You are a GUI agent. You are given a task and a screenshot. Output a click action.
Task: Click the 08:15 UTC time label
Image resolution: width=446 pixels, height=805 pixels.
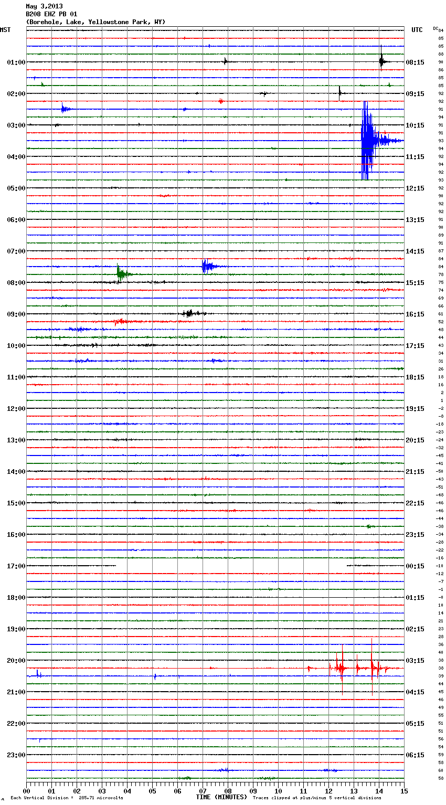415,62
